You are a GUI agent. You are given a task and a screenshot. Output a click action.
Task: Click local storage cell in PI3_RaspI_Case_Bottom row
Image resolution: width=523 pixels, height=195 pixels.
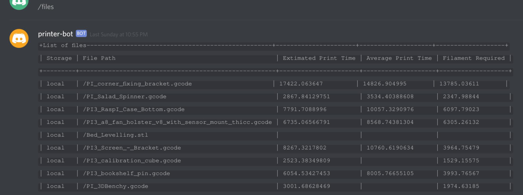click(55, 109)
